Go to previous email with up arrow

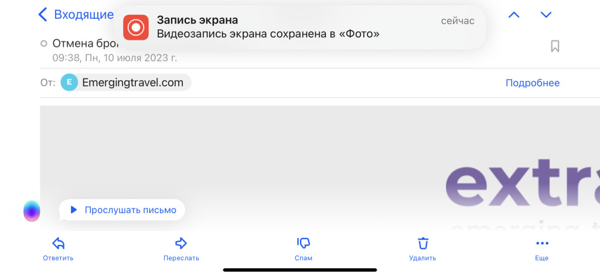tap(514, 15)
